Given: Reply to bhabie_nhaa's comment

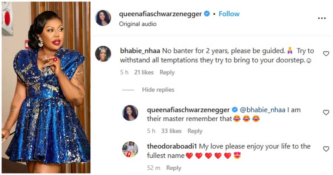Looking at the screenshot, I should [167, 72].
